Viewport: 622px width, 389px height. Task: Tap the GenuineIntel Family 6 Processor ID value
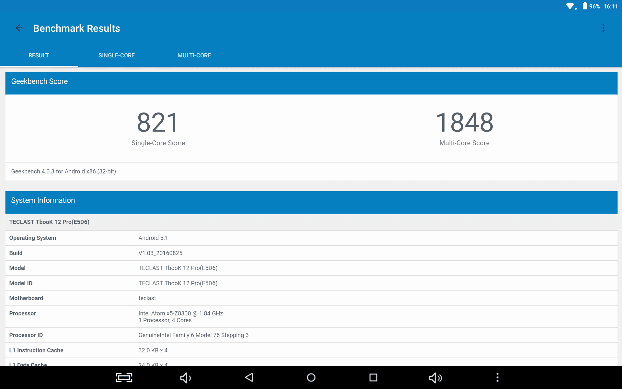click(193, 335)
